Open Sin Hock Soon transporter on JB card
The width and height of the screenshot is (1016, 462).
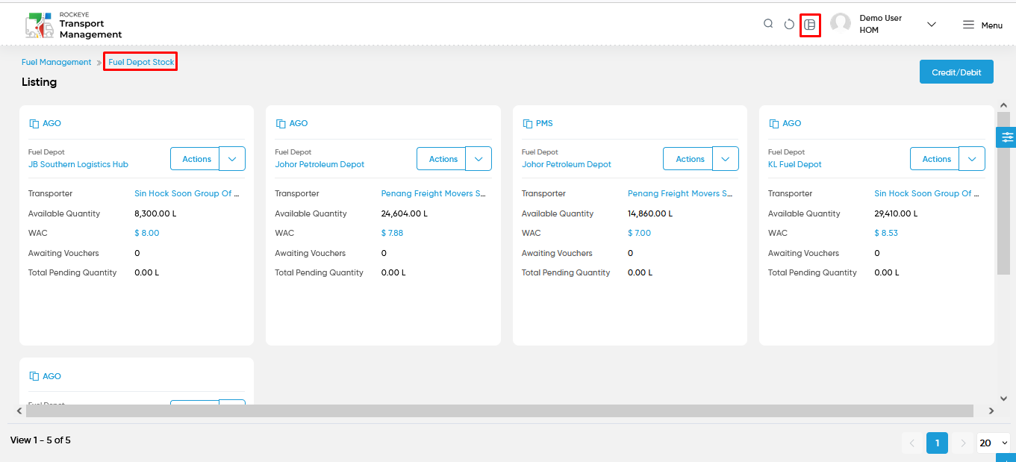pyautogui.click(x=187, y=193)
